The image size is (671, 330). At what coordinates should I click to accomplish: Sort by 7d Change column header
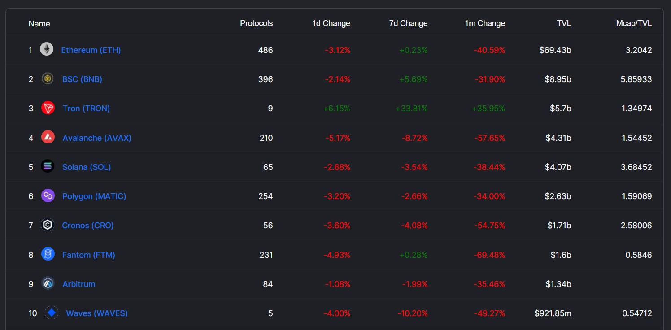tap(408, 23)
